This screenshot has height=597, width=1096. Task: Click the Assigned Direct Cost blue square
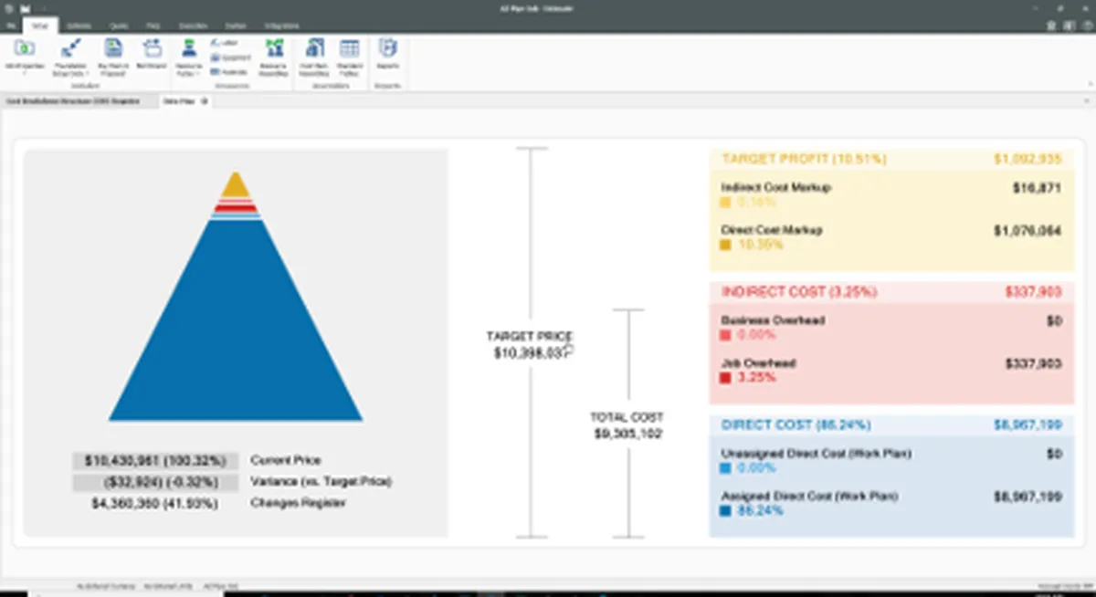tap(726, 511)
